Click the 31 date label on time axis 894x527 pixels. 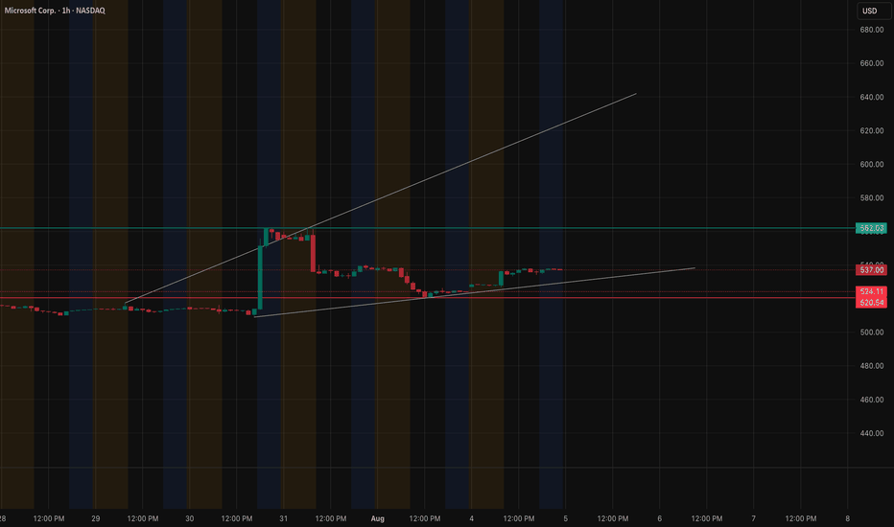click(283, 518)
